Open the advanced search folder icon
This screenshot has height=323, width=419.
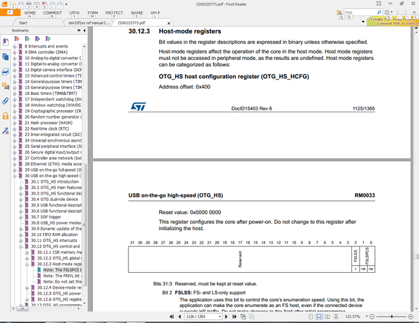[339, 13]
